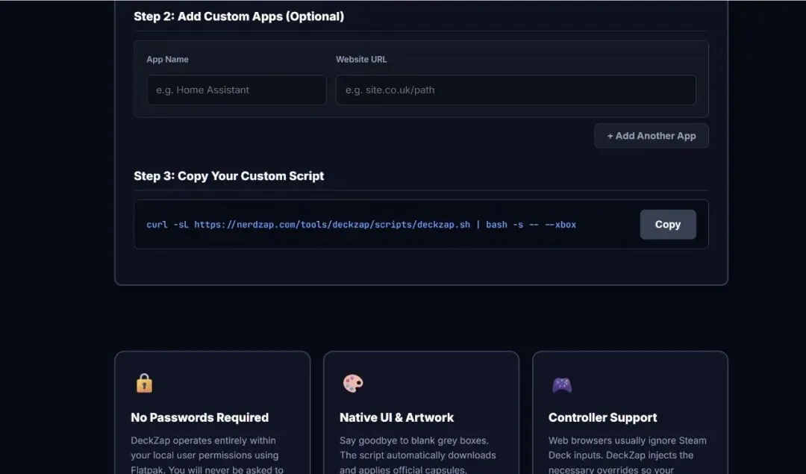Click the padlock icon
Viewport: 806px width, 474px height.
pos(144,384)
